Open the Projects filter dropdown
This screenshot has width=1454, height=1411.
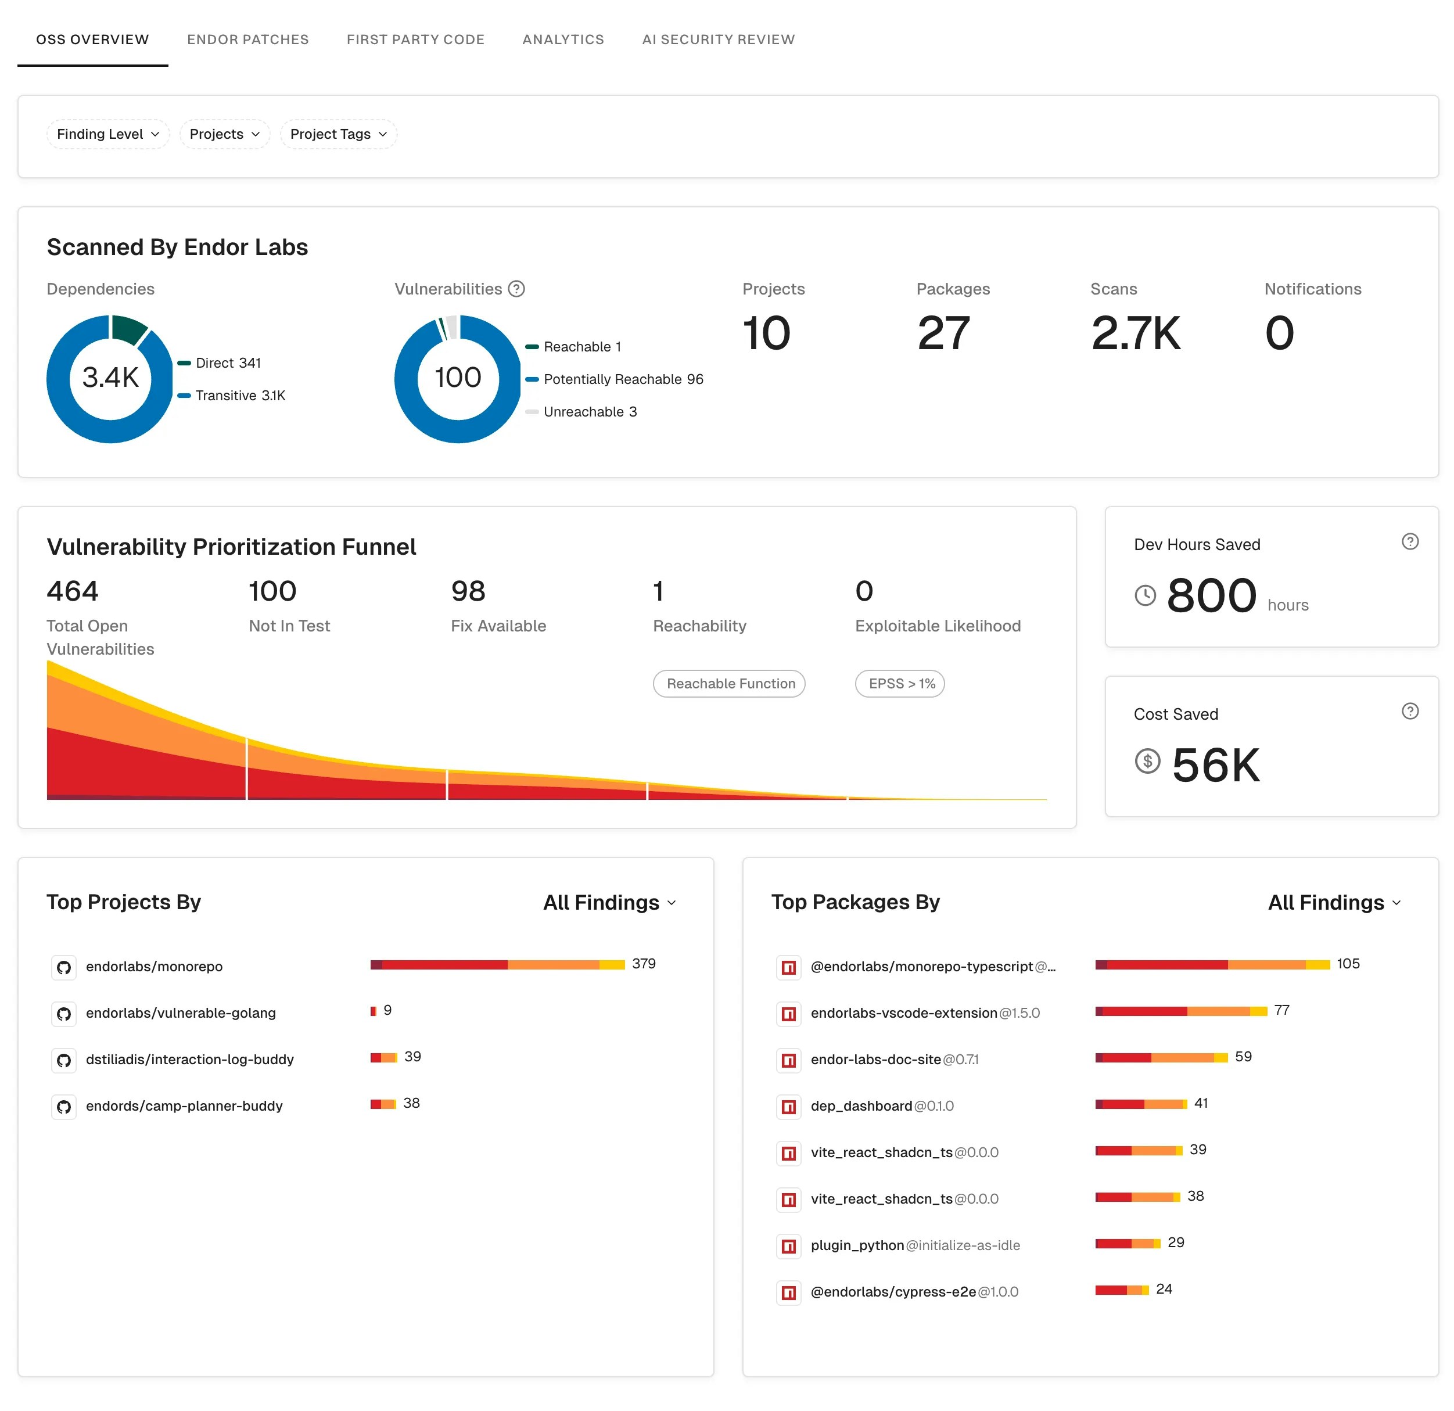(x=225, y=134)
